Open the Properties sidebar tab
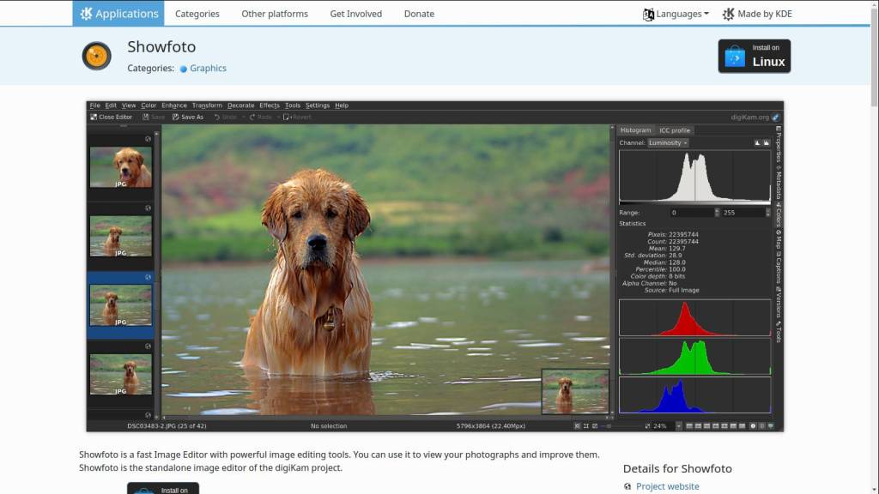The height and width of the screenshot is (494, 879). (779, 144)
